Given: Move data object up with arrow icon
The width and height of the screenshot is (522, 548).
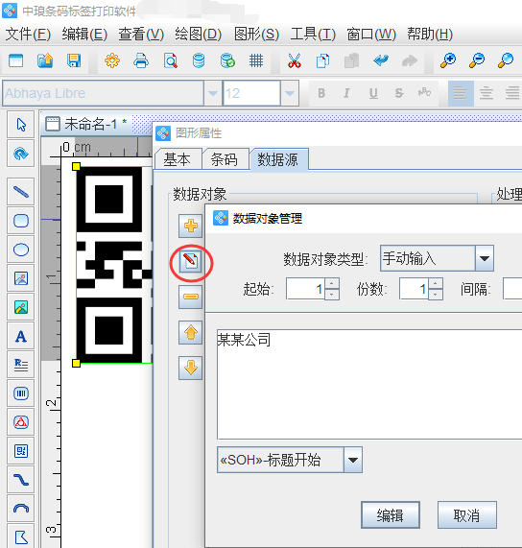Looking at the screenshot, I should (x=190, y=332).
